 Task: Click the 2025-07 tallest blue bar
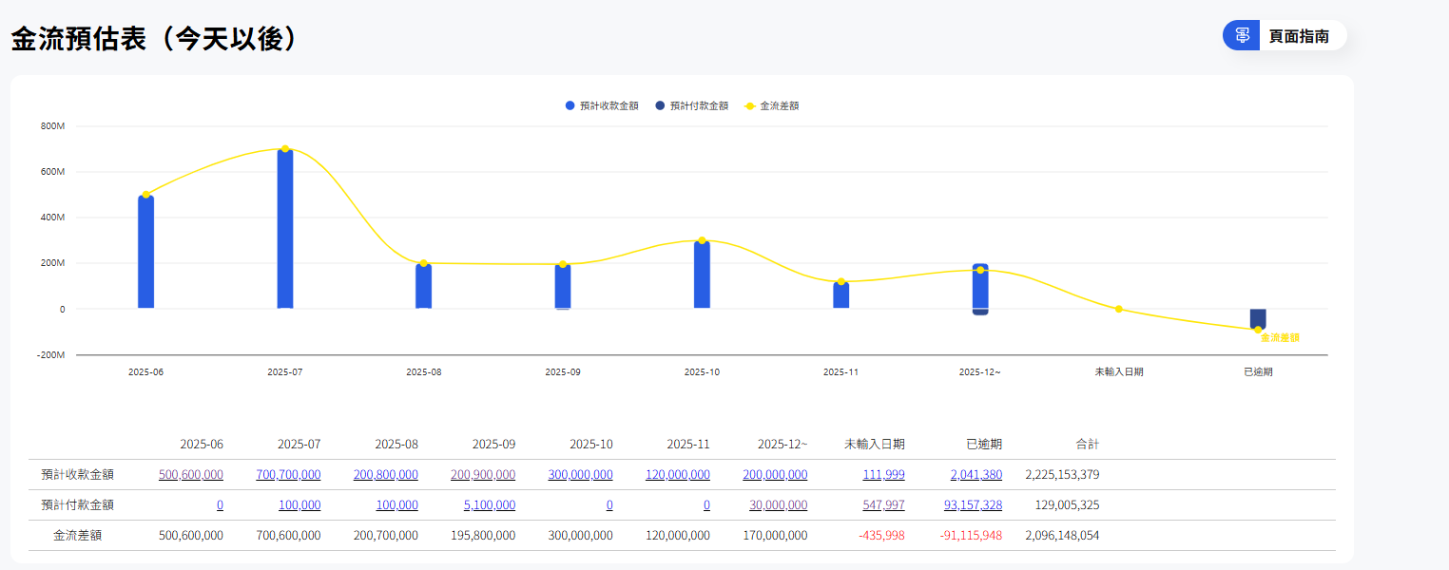click(285, 229)
